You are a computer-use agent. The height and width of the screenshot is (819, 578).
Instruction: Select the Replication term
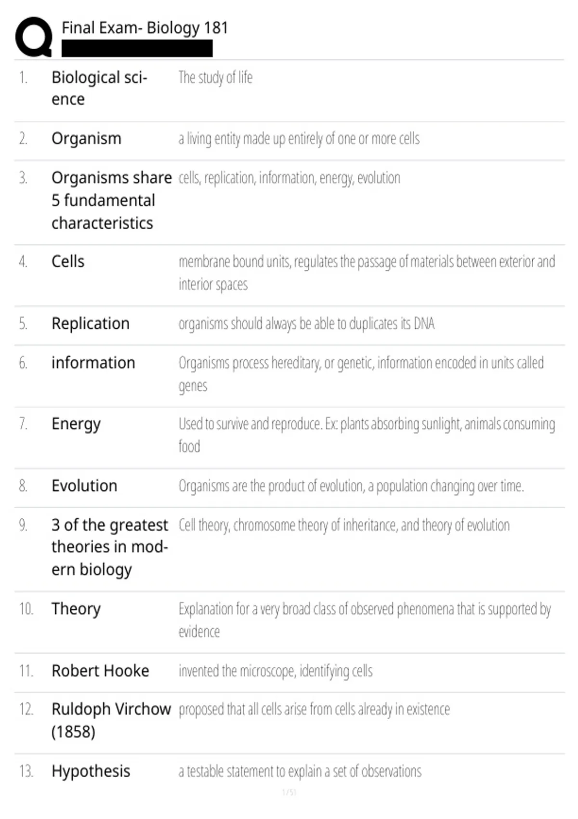[x=91, y=323]
